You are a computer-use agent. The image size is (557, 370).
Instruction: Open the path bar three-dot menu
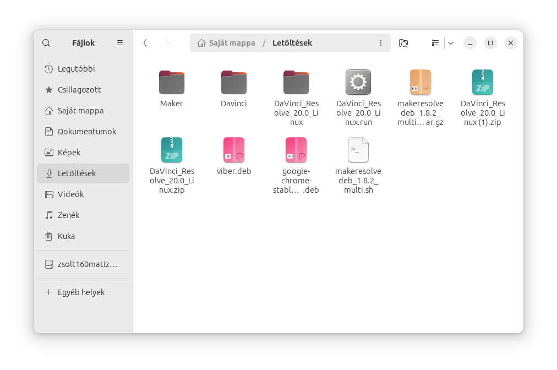(x=381, y=43)
